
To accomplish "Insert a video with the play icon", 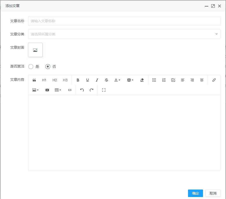I will click(47, 90).
